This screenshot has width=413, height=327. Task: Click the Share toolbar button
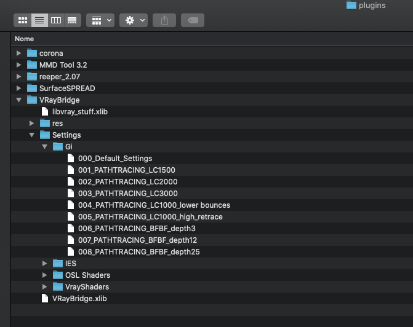[x=164, y=20]
